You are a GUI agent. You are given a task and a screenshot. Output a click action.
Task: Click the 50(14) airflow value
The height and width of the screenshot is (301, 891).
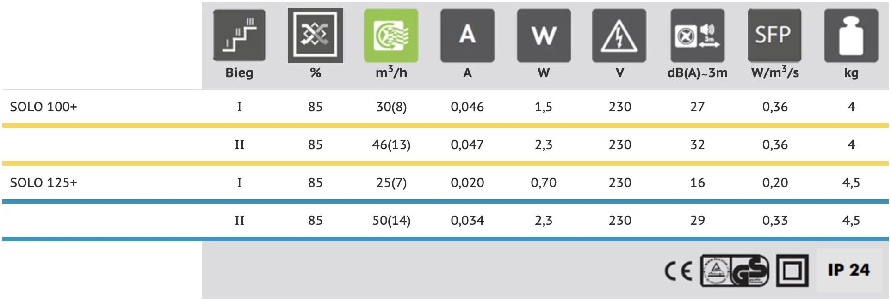(x=391, y=221)
